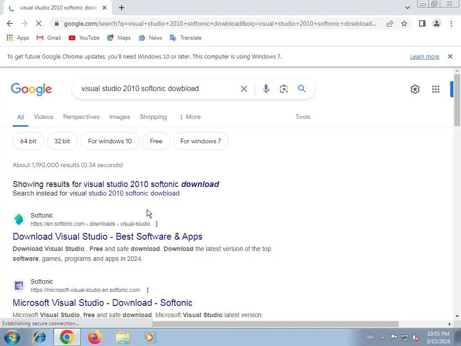Viewport: 461px width, 346px height.
Task: Open Firefox from the taskbar
Action: pos(95,337)
